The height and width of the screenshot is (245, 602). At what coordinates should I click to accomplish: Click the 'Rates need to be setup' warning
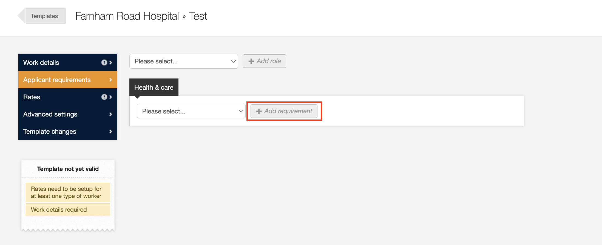pyautogui.click(x=68, y=192)
